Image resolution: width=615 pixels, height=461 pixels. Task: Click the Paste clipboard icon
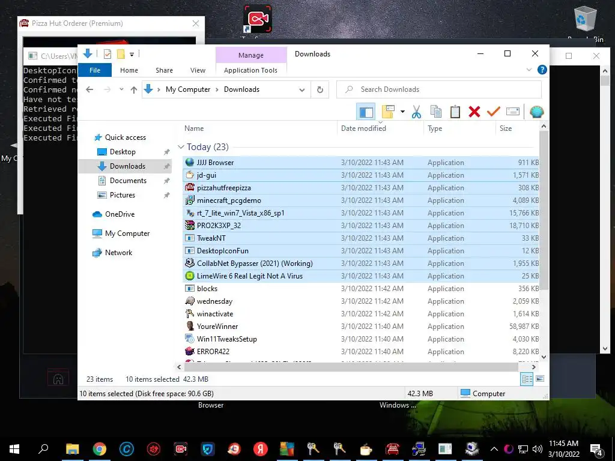[455, 112]
